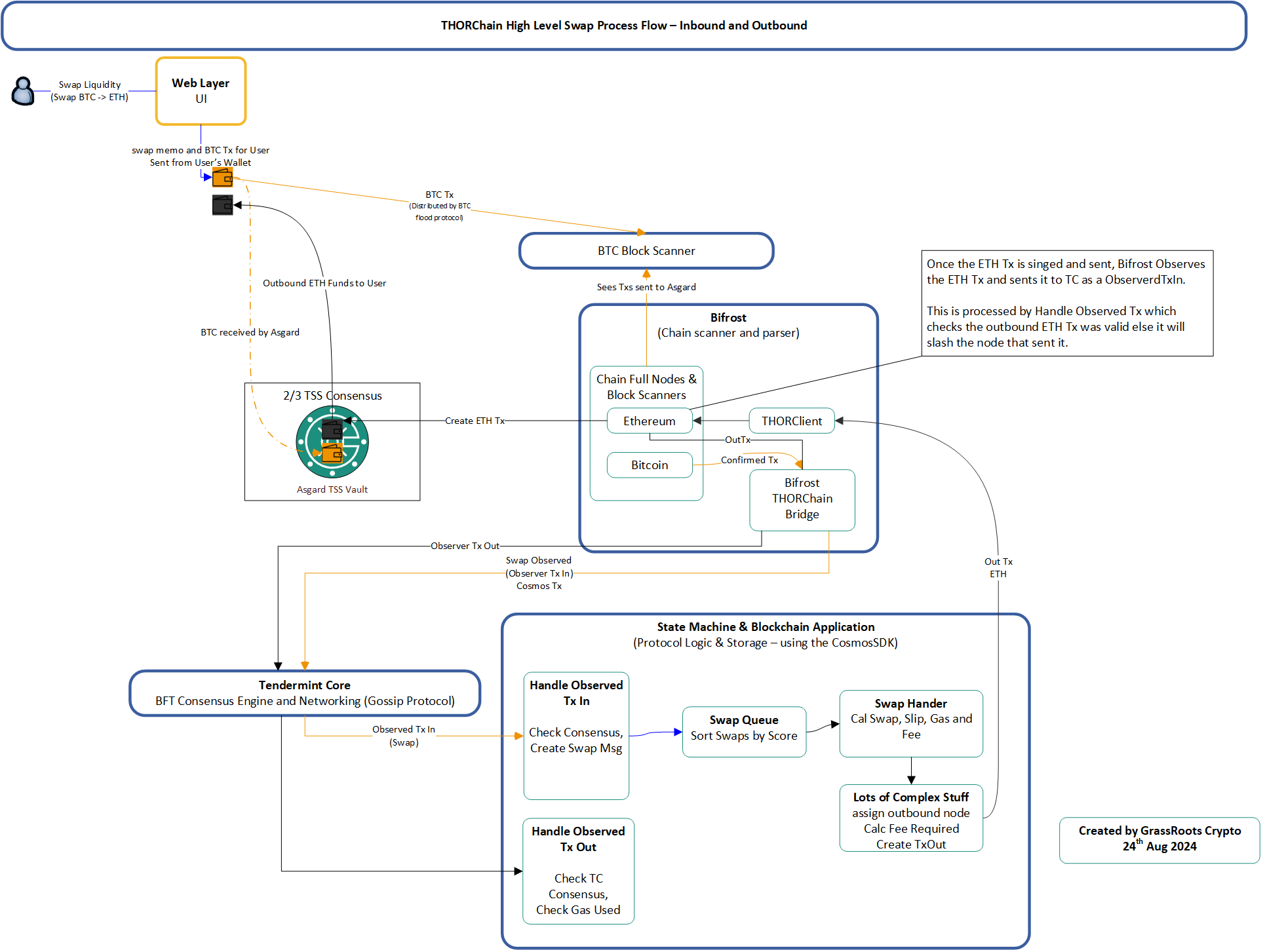The image size is (1265, 952).
Task: Click the OutTx connector label
Action: (737, 440)
